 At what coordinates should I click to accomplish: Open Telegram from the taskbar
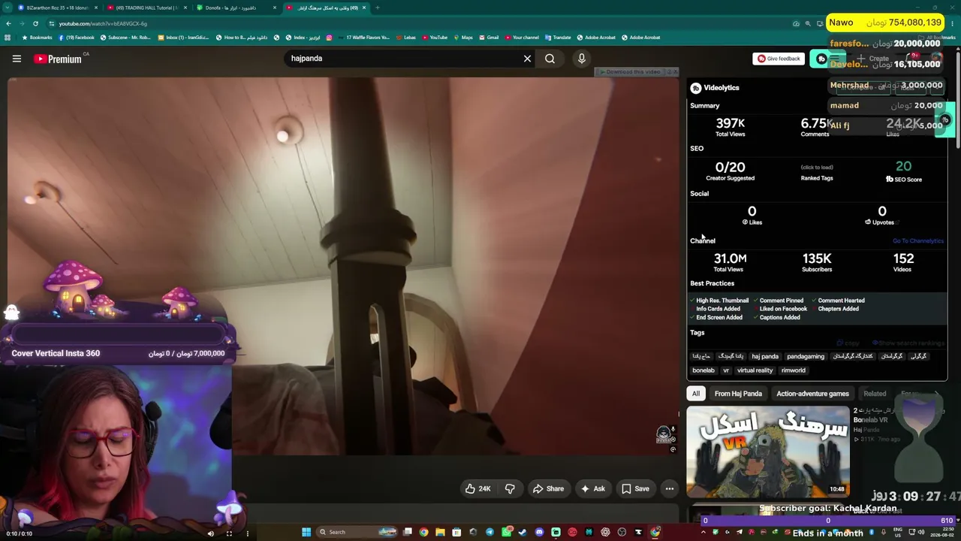tap(490, 532)
